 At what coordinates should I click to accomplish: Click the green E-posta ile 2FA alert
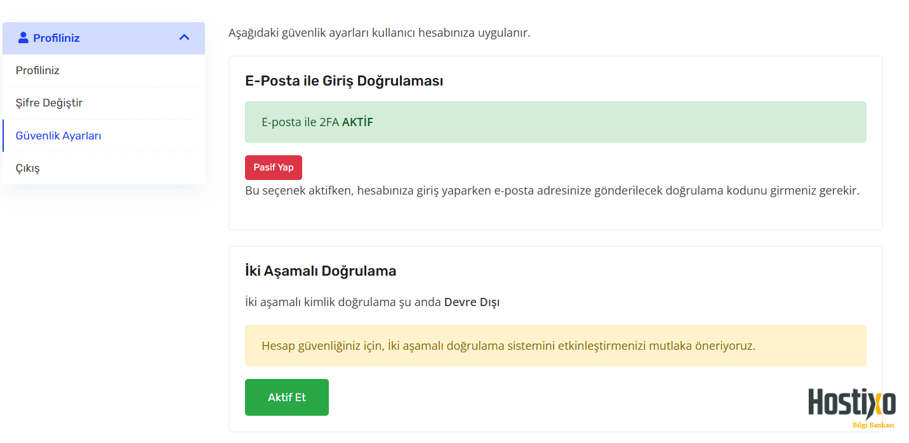point(555,122)
